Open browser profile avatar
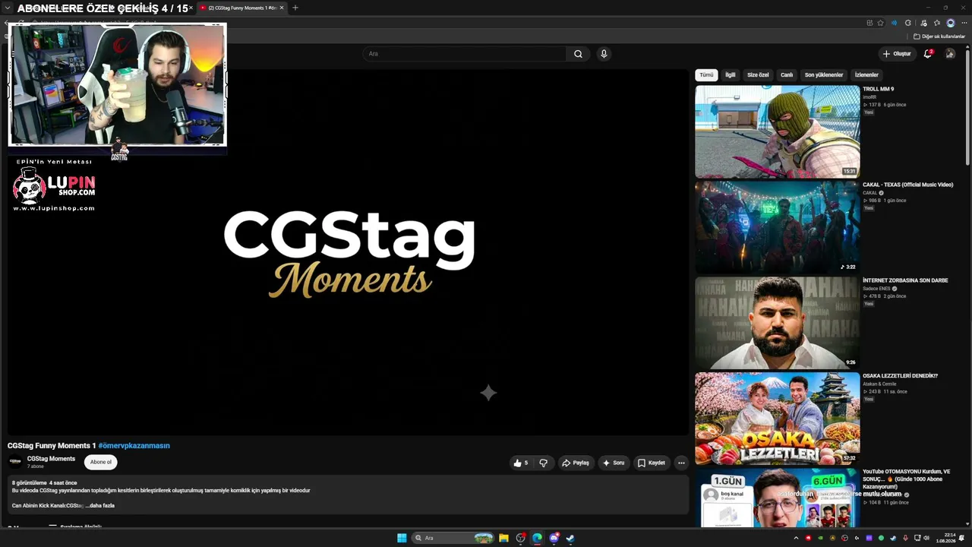972x547 pixels. click(x=950, y=23)
